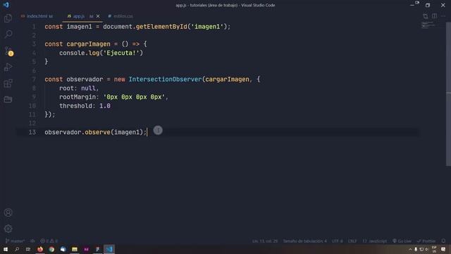This screenshot has height=254, width=451.
Task: Click the synchronize changes icon in status bar
Action: coord(32,241)
